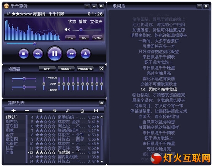Viewport: 213px width, 167px height.
Task: Close the lyrics show window
Action: click(x=206, y=6)
